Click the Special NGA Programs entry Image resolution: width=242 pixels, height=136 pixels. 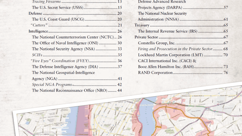[52, 84]
